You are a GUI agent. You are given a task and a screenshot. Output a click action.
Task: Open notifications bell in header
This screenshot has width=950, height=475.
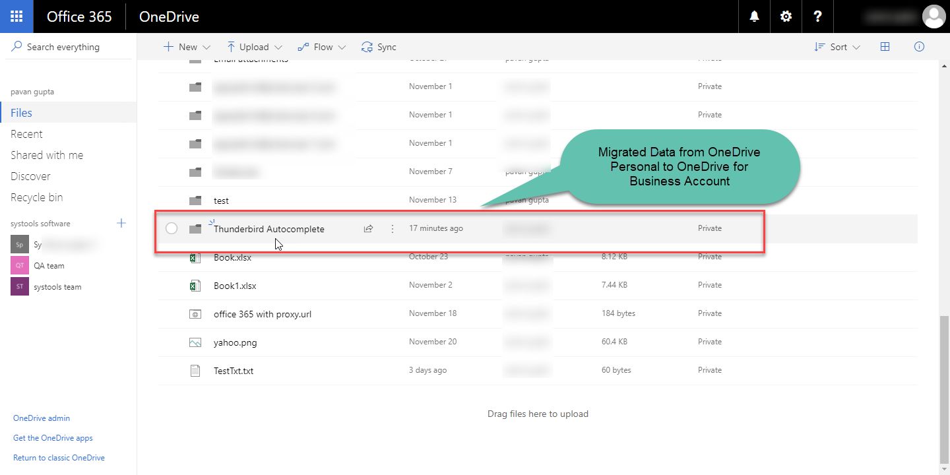(x=755, y=16)
